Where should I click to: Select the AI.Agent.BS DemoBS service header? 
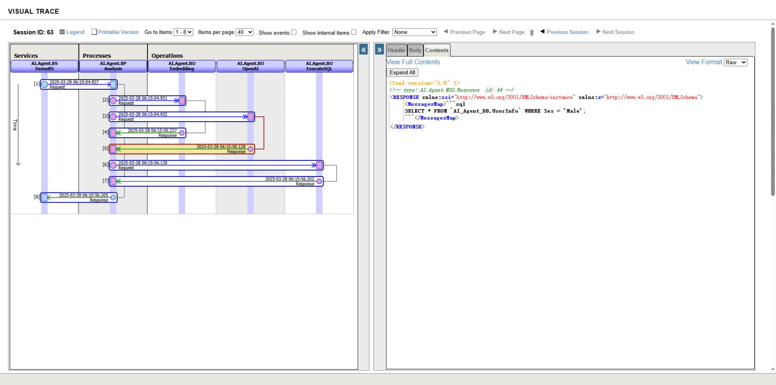click(x=45, y=66)
